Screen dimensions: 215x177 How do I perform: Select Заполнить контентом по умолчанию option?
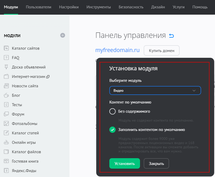(112, 130)
